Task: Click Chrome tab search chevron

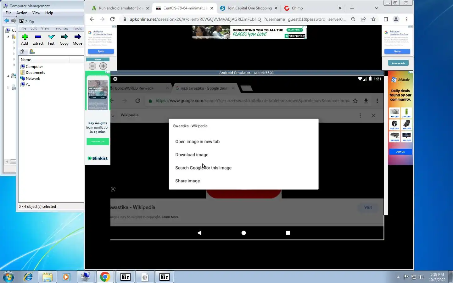Action: click(x=376, y=8)
